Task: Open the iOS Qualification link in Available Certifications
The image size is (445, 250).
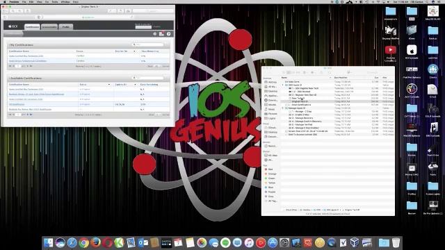Action: (17, 104)
